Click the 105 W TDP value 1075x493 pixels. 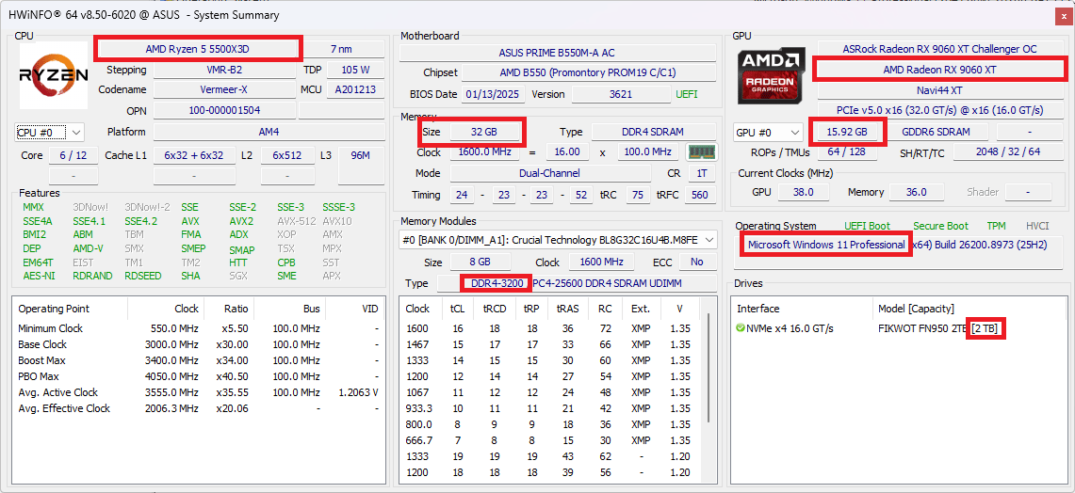[x=355, y=70]
